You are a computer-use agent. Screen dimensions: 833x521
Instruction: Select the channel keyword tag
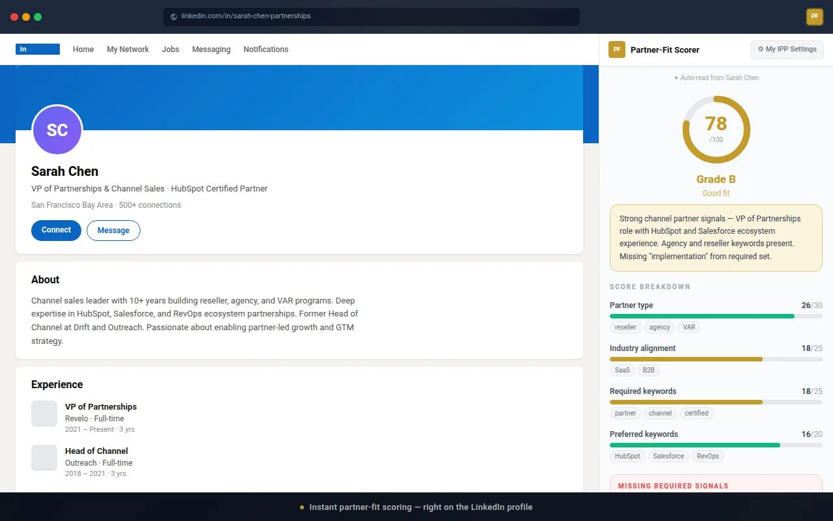pyautogui.click(x=660, y=414)
